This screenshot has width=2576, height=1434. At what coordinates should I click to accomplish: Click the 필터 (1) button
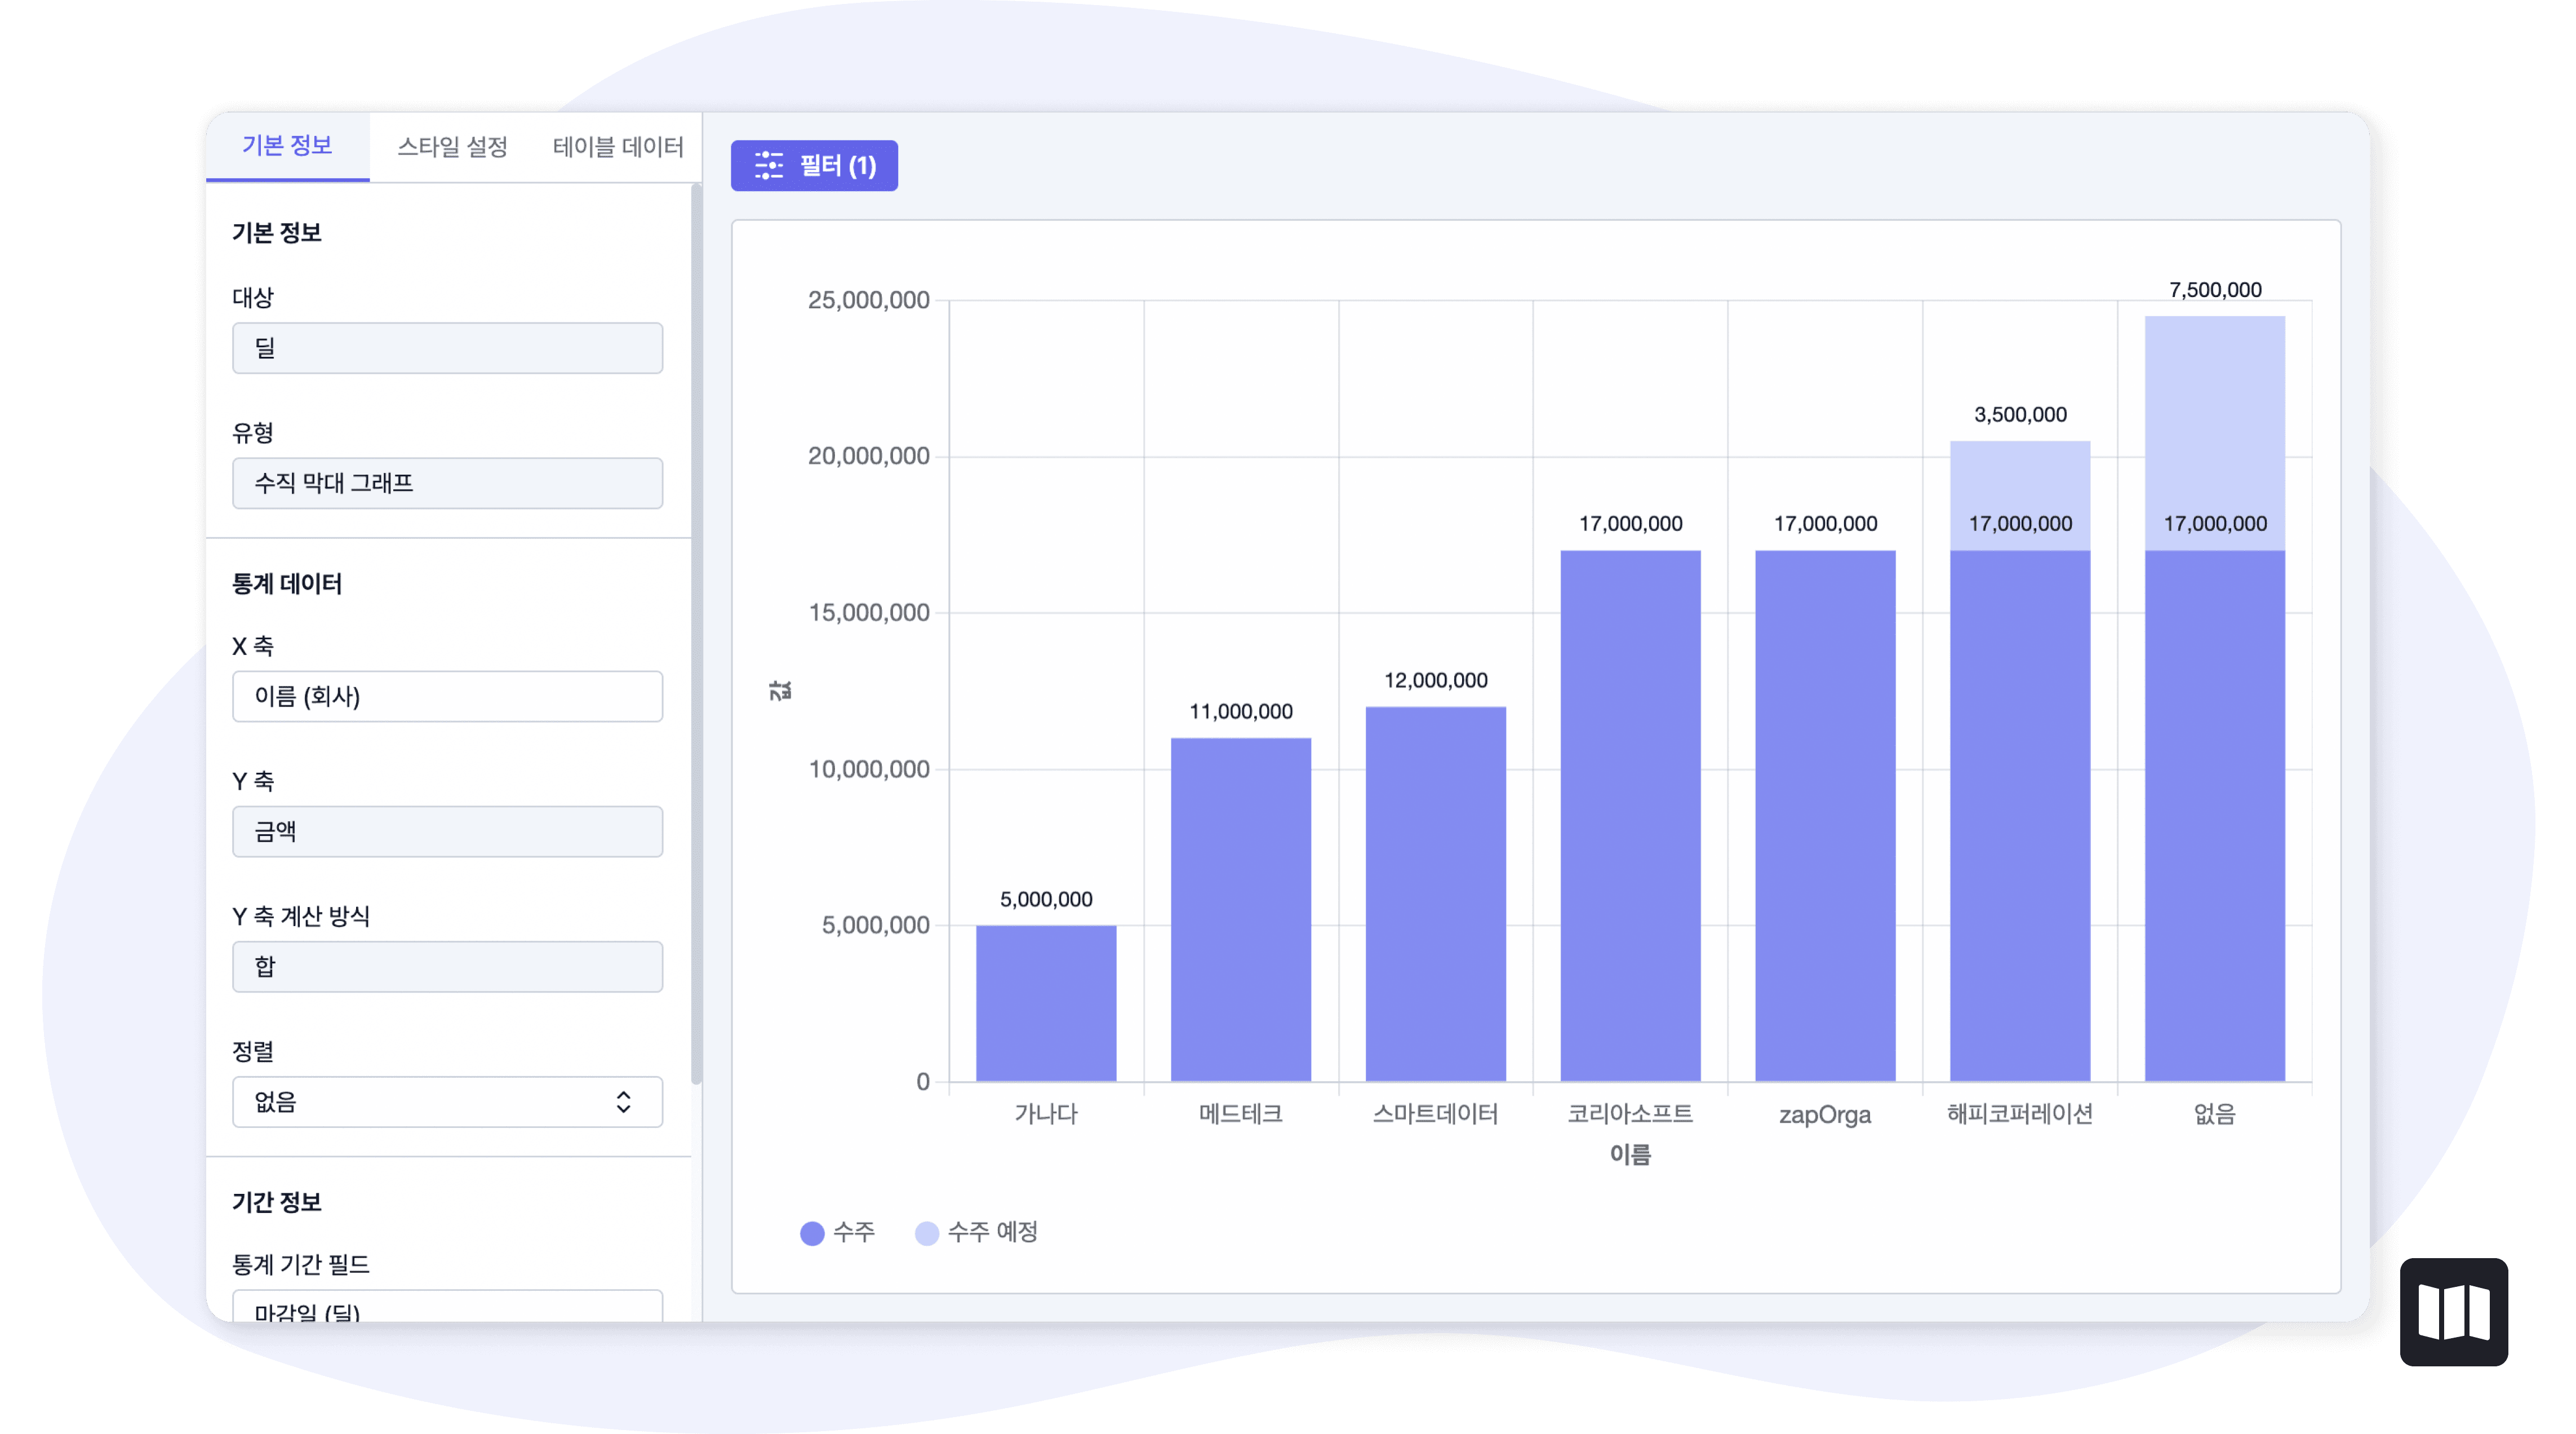pos(814,165)
